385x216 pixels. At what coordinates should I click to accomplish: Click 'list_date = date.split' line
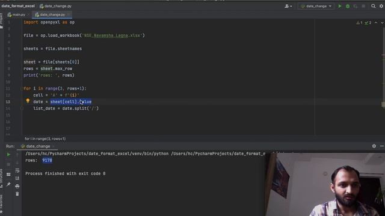66,109
